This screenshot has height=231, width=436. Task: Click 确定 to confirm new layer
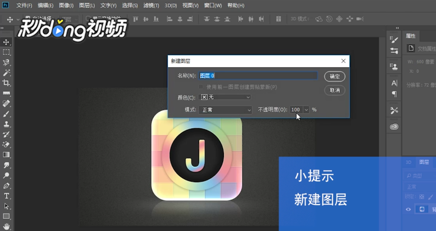(x=335, y=76)
